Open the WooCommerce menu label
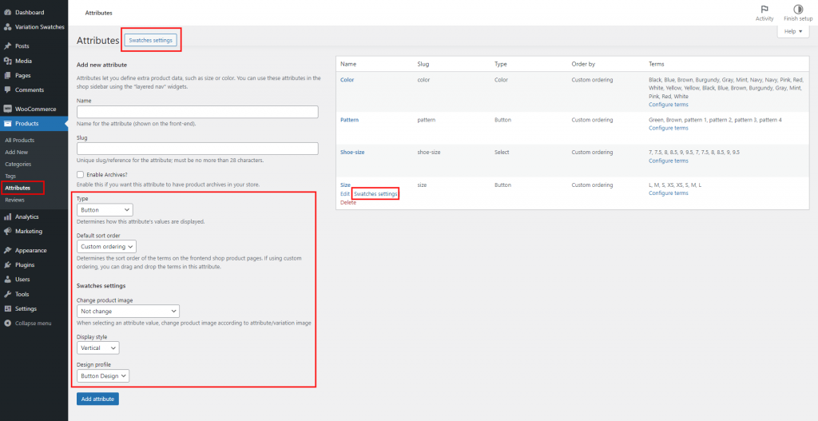Viewport: 818px width, 421px height. click(x=35, y=109)
